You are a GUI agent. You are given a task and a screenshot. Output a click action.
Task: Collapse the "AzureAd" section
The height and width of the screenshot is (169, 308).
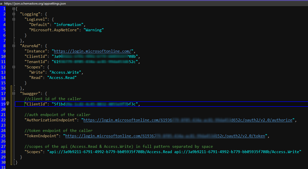point(14,46)
